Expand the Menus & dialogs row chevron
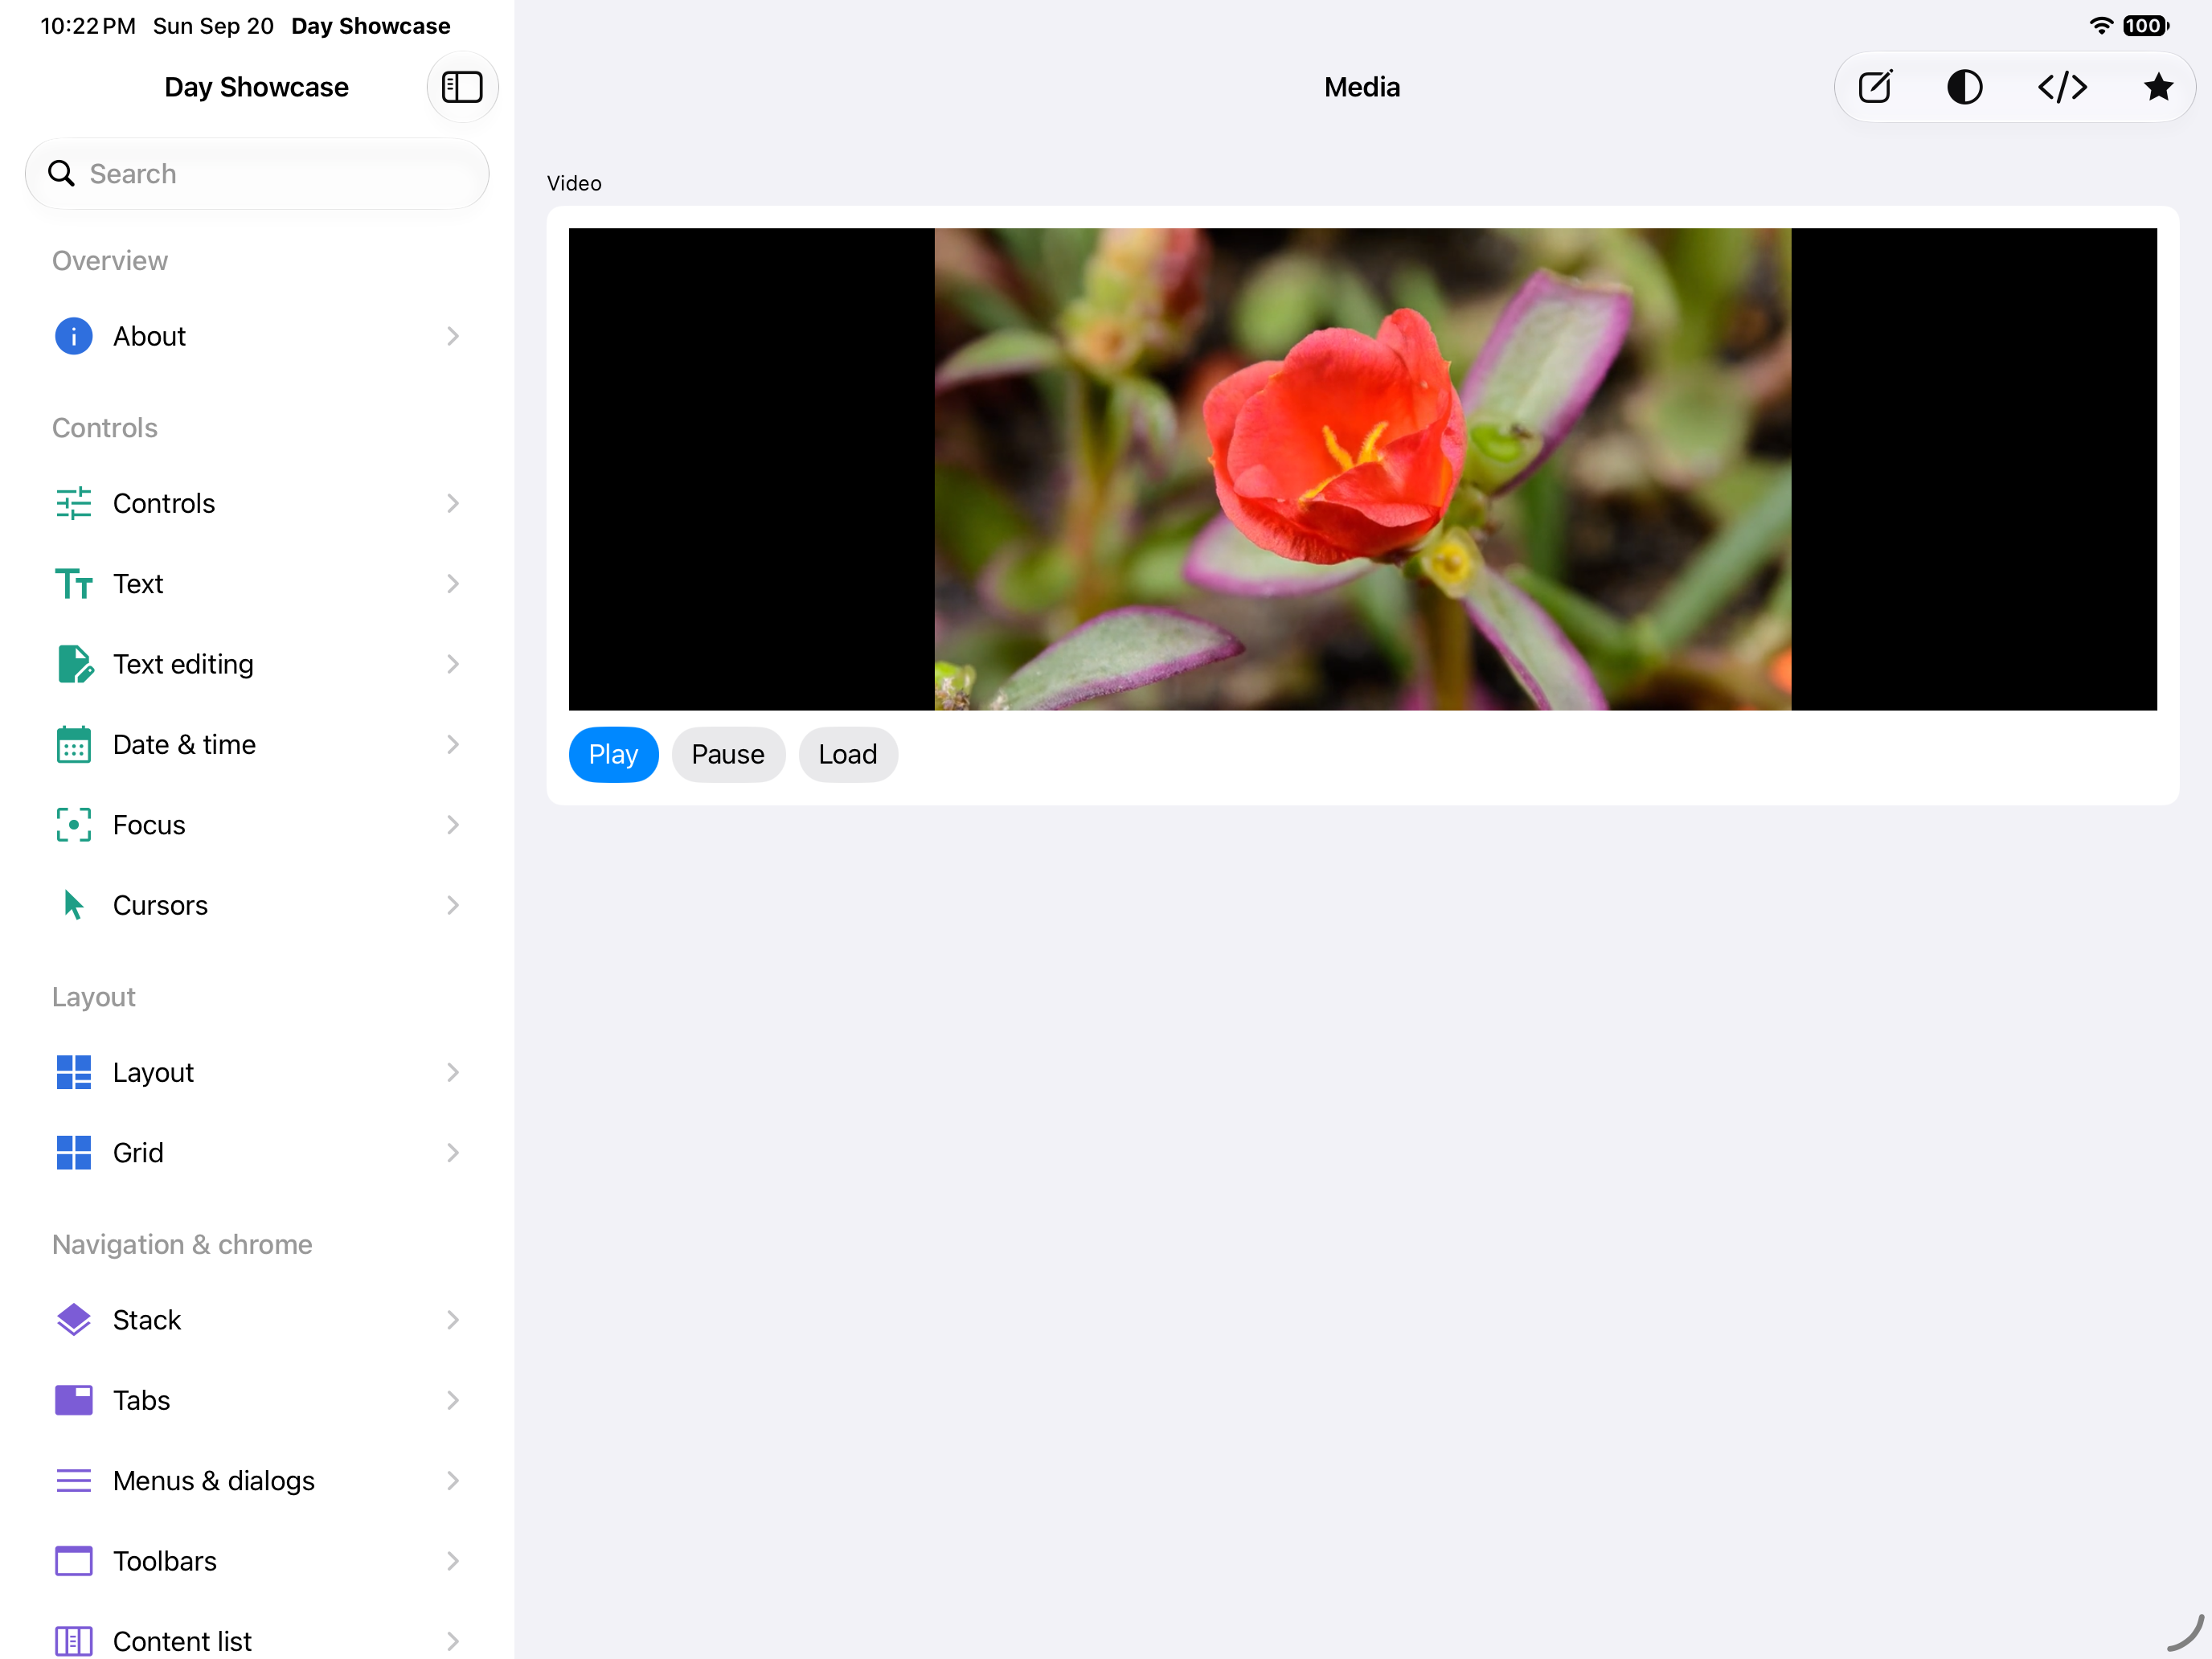The width and height of the screenshot is (2212, 1659). pos(453,1480)
